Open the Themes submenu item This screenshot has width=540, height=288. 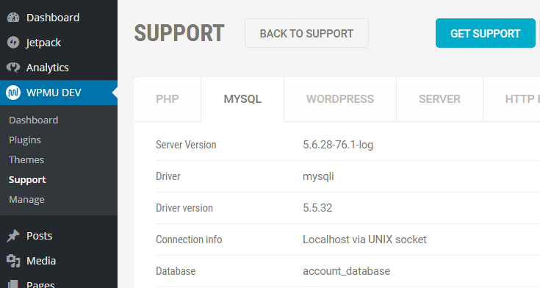[26, 160]
